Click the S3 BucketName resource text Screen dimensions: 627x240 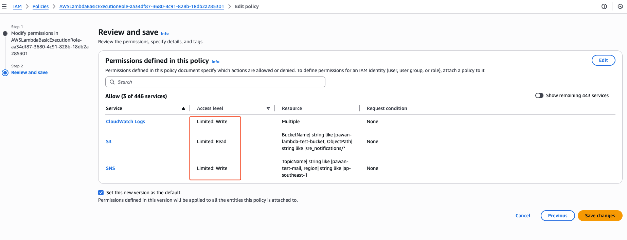pyautogui.click(x=317, y=141)
